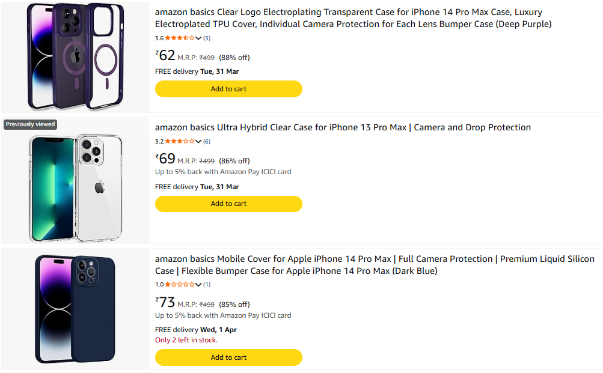Click 1.0 star rating icons
Screen dimensions: 603x373
(x=180, y=285)
